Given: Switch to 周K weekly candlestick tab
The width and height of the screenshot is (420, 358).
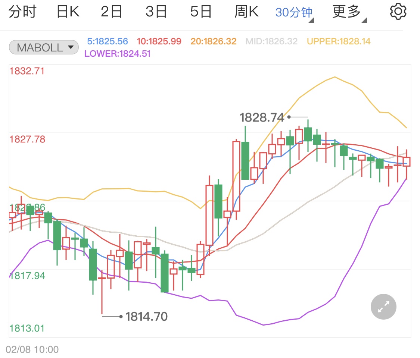Looking at the screenshot, I should tap(246, 12).
